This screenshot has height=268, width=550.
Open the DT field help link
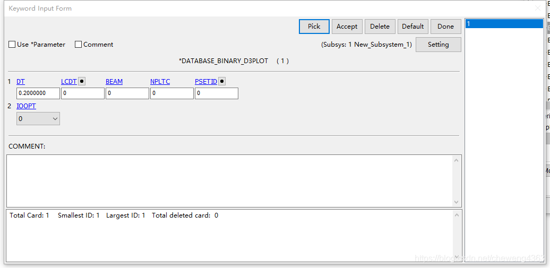pyautogui.click(x=21, y=82)
